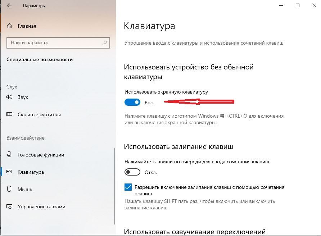Select the Управление глазами eye icon
321x236 pixels.
point(9,206)
